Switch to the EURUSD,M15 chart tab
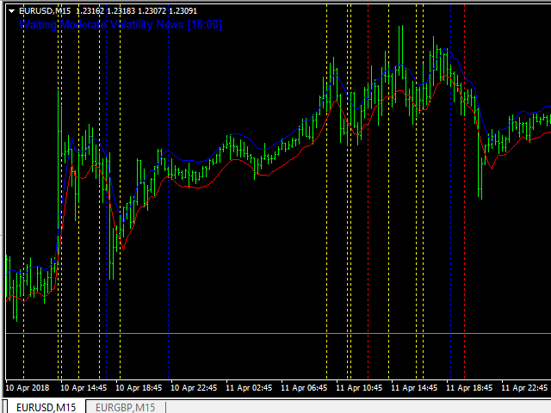This screenshot has height=413, width=551. 46,407
